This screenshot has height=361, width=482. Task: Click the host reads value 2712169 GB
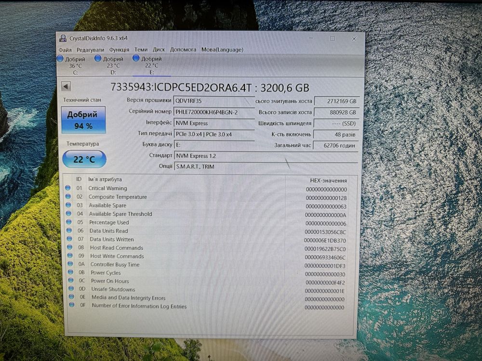tap(336, 101)
